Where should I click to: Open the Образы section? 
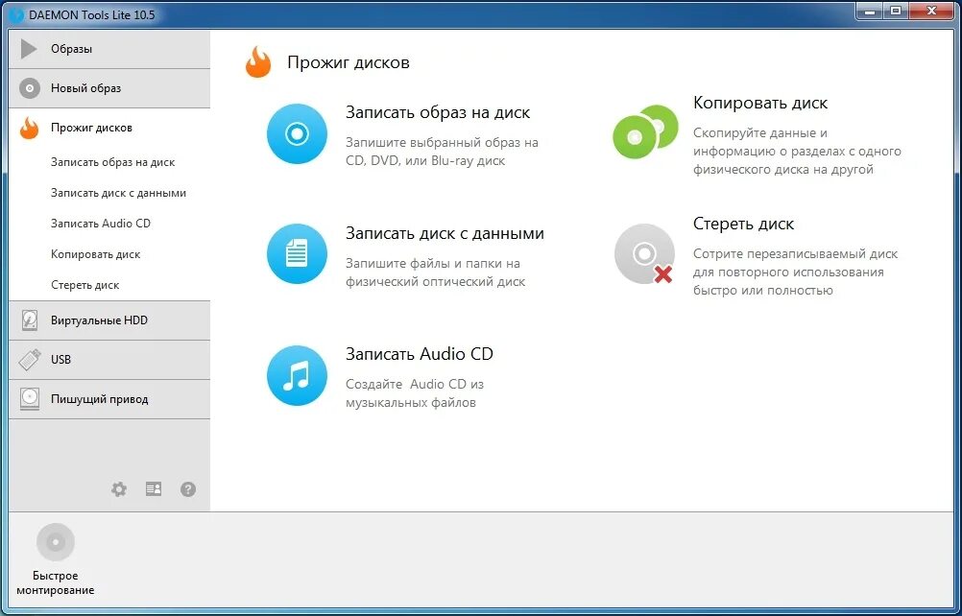(109, 49)
